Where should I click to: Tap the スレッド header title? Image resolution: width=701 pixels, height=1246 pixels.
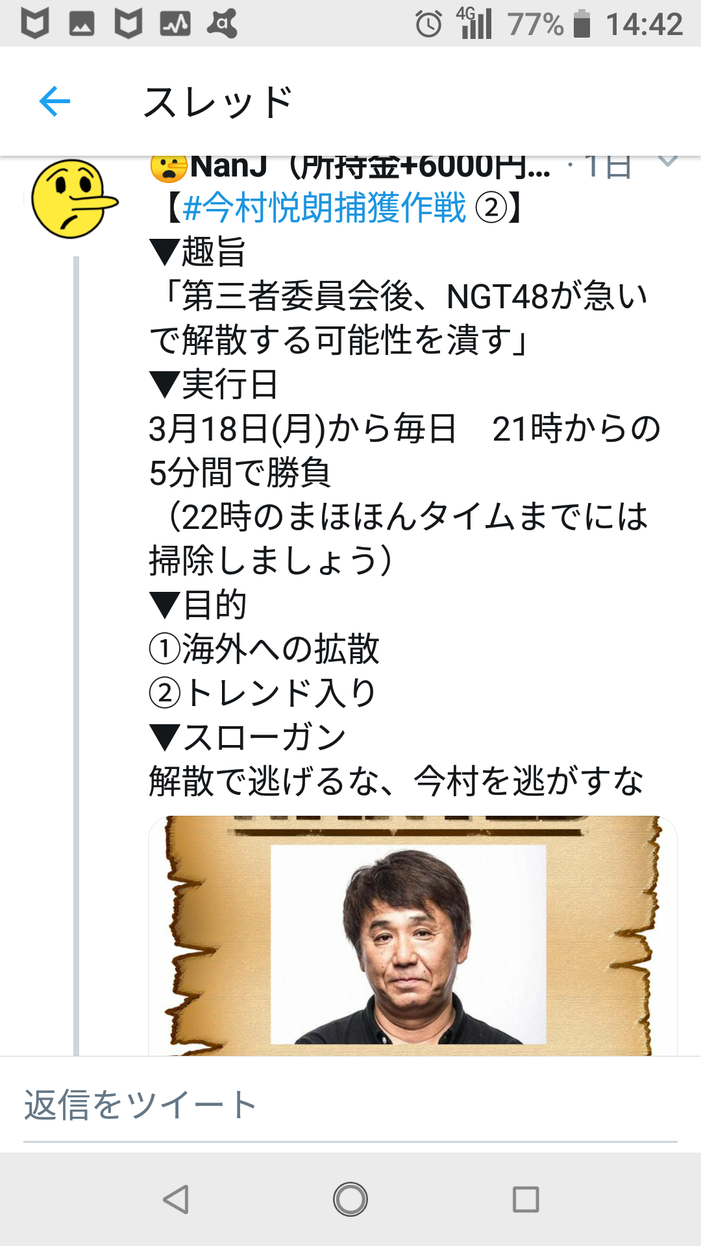click(217, 102)
